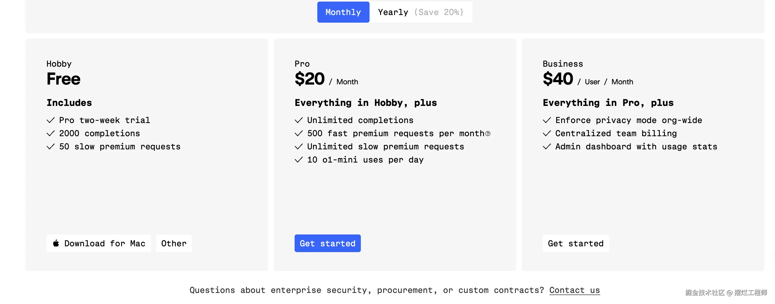Open the Other download options
The image size is (775, 304).
coord(174,243)
